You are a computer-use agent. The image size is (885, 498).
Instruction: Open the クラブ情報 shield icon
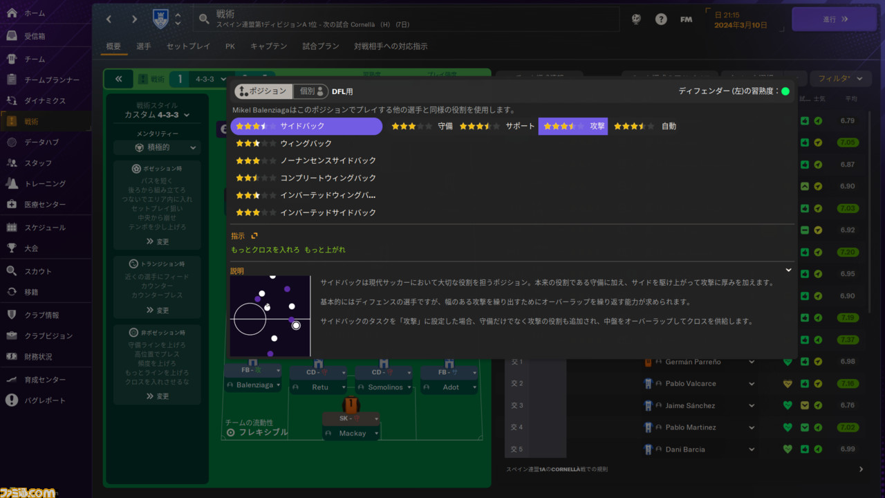tap(12, 315)
